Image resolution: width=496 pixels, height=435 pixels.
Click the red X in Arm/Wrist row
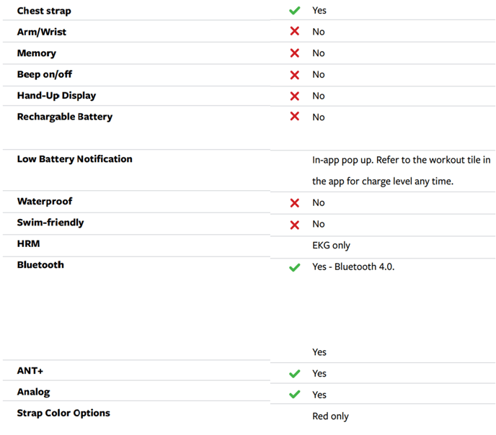tap(294, 32)
